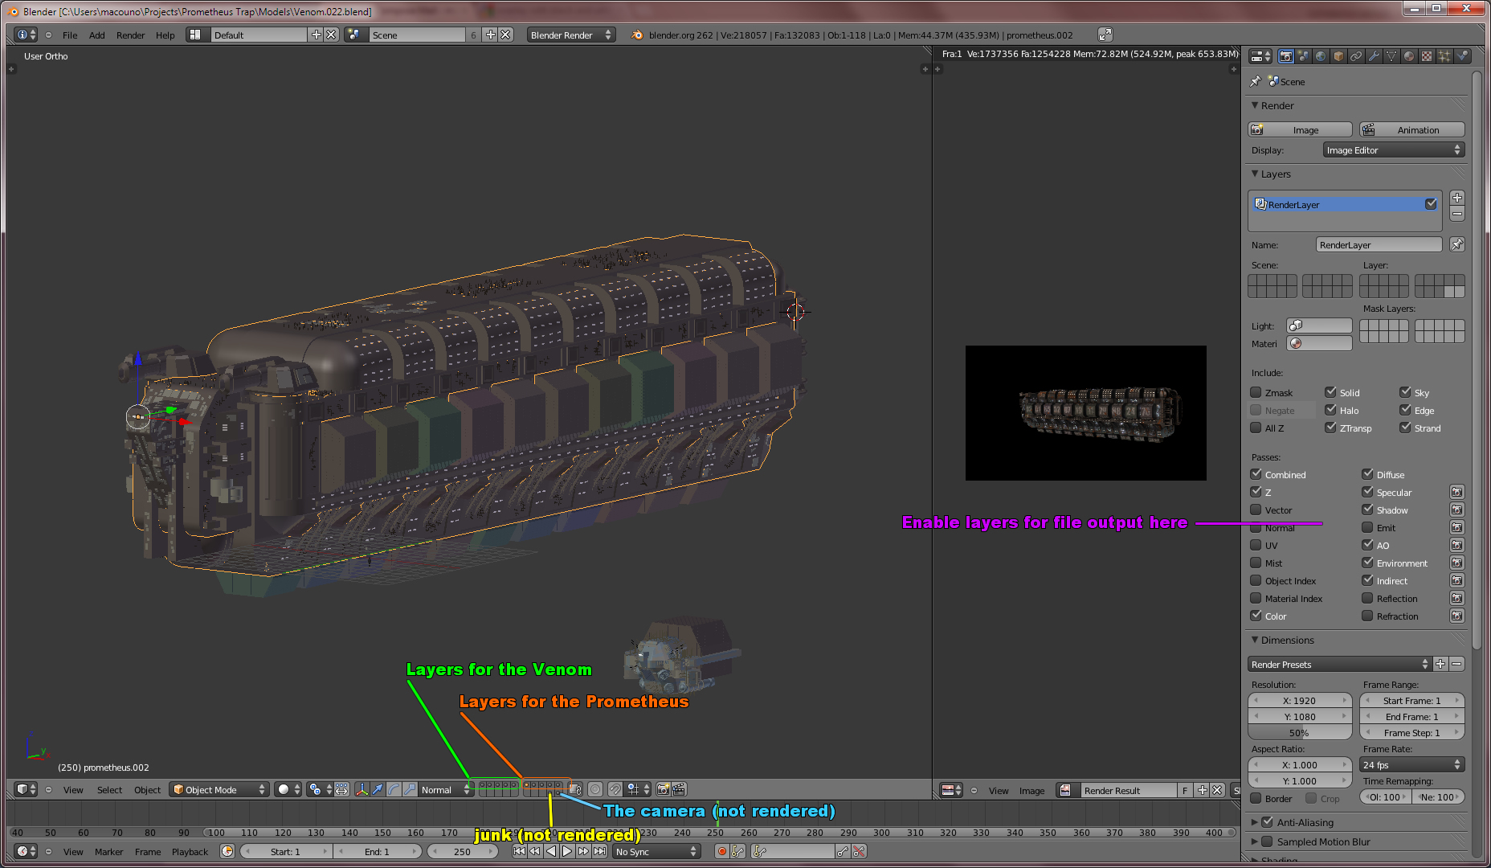Image resolution: width=1491 pixels, height=868 pixels.
Task: Click the Image render button
Action: tap(1300, 130)
